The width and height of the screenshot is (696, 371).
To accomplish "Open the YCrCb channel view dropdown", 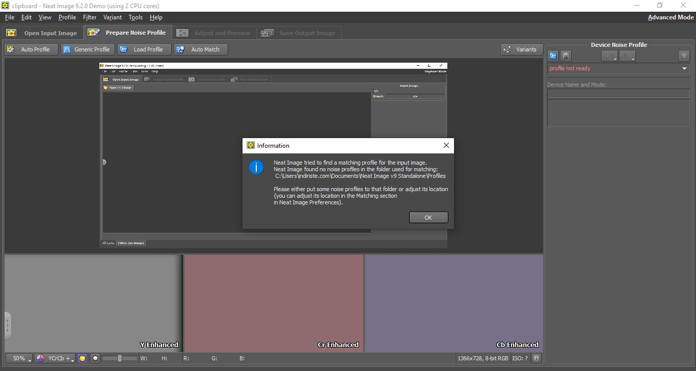I will pyautogui.click(x=55, y=358).
